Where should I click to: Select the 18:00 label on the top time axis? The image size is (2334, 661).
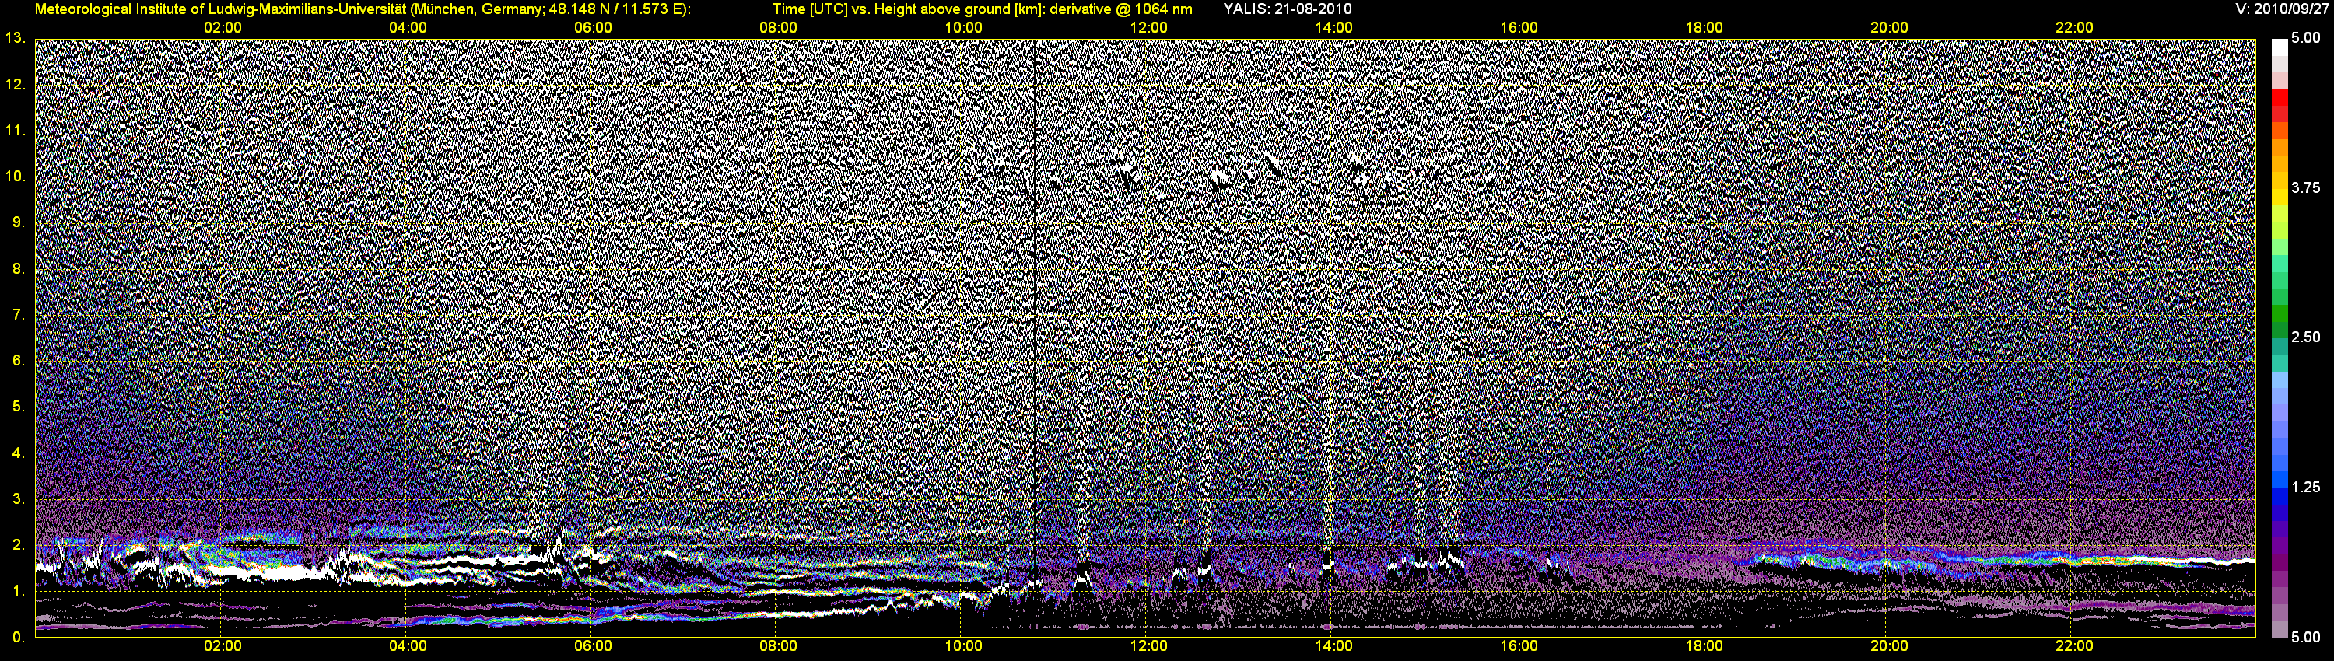[1705, 28]
